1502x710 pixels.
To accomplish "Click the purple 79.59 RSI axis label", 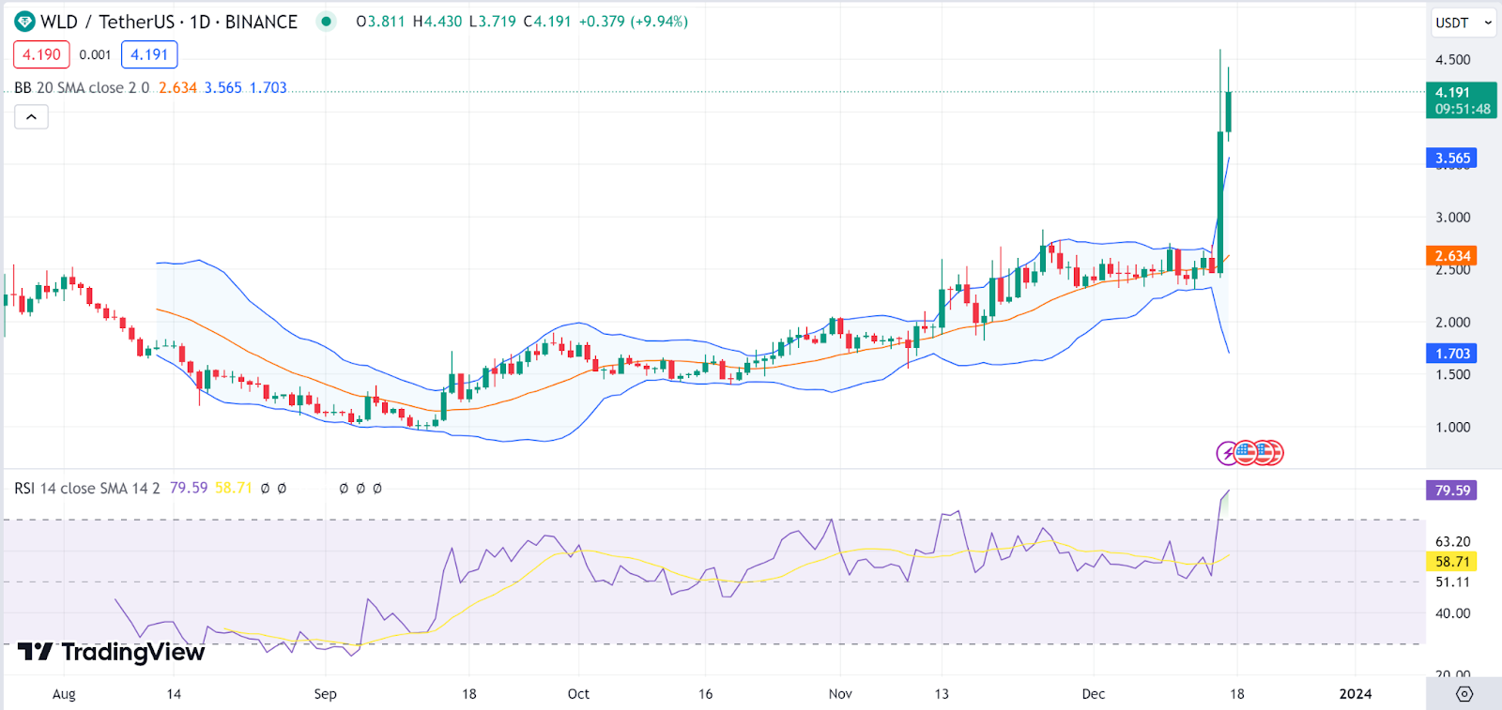I will (x=1451, y=491).
